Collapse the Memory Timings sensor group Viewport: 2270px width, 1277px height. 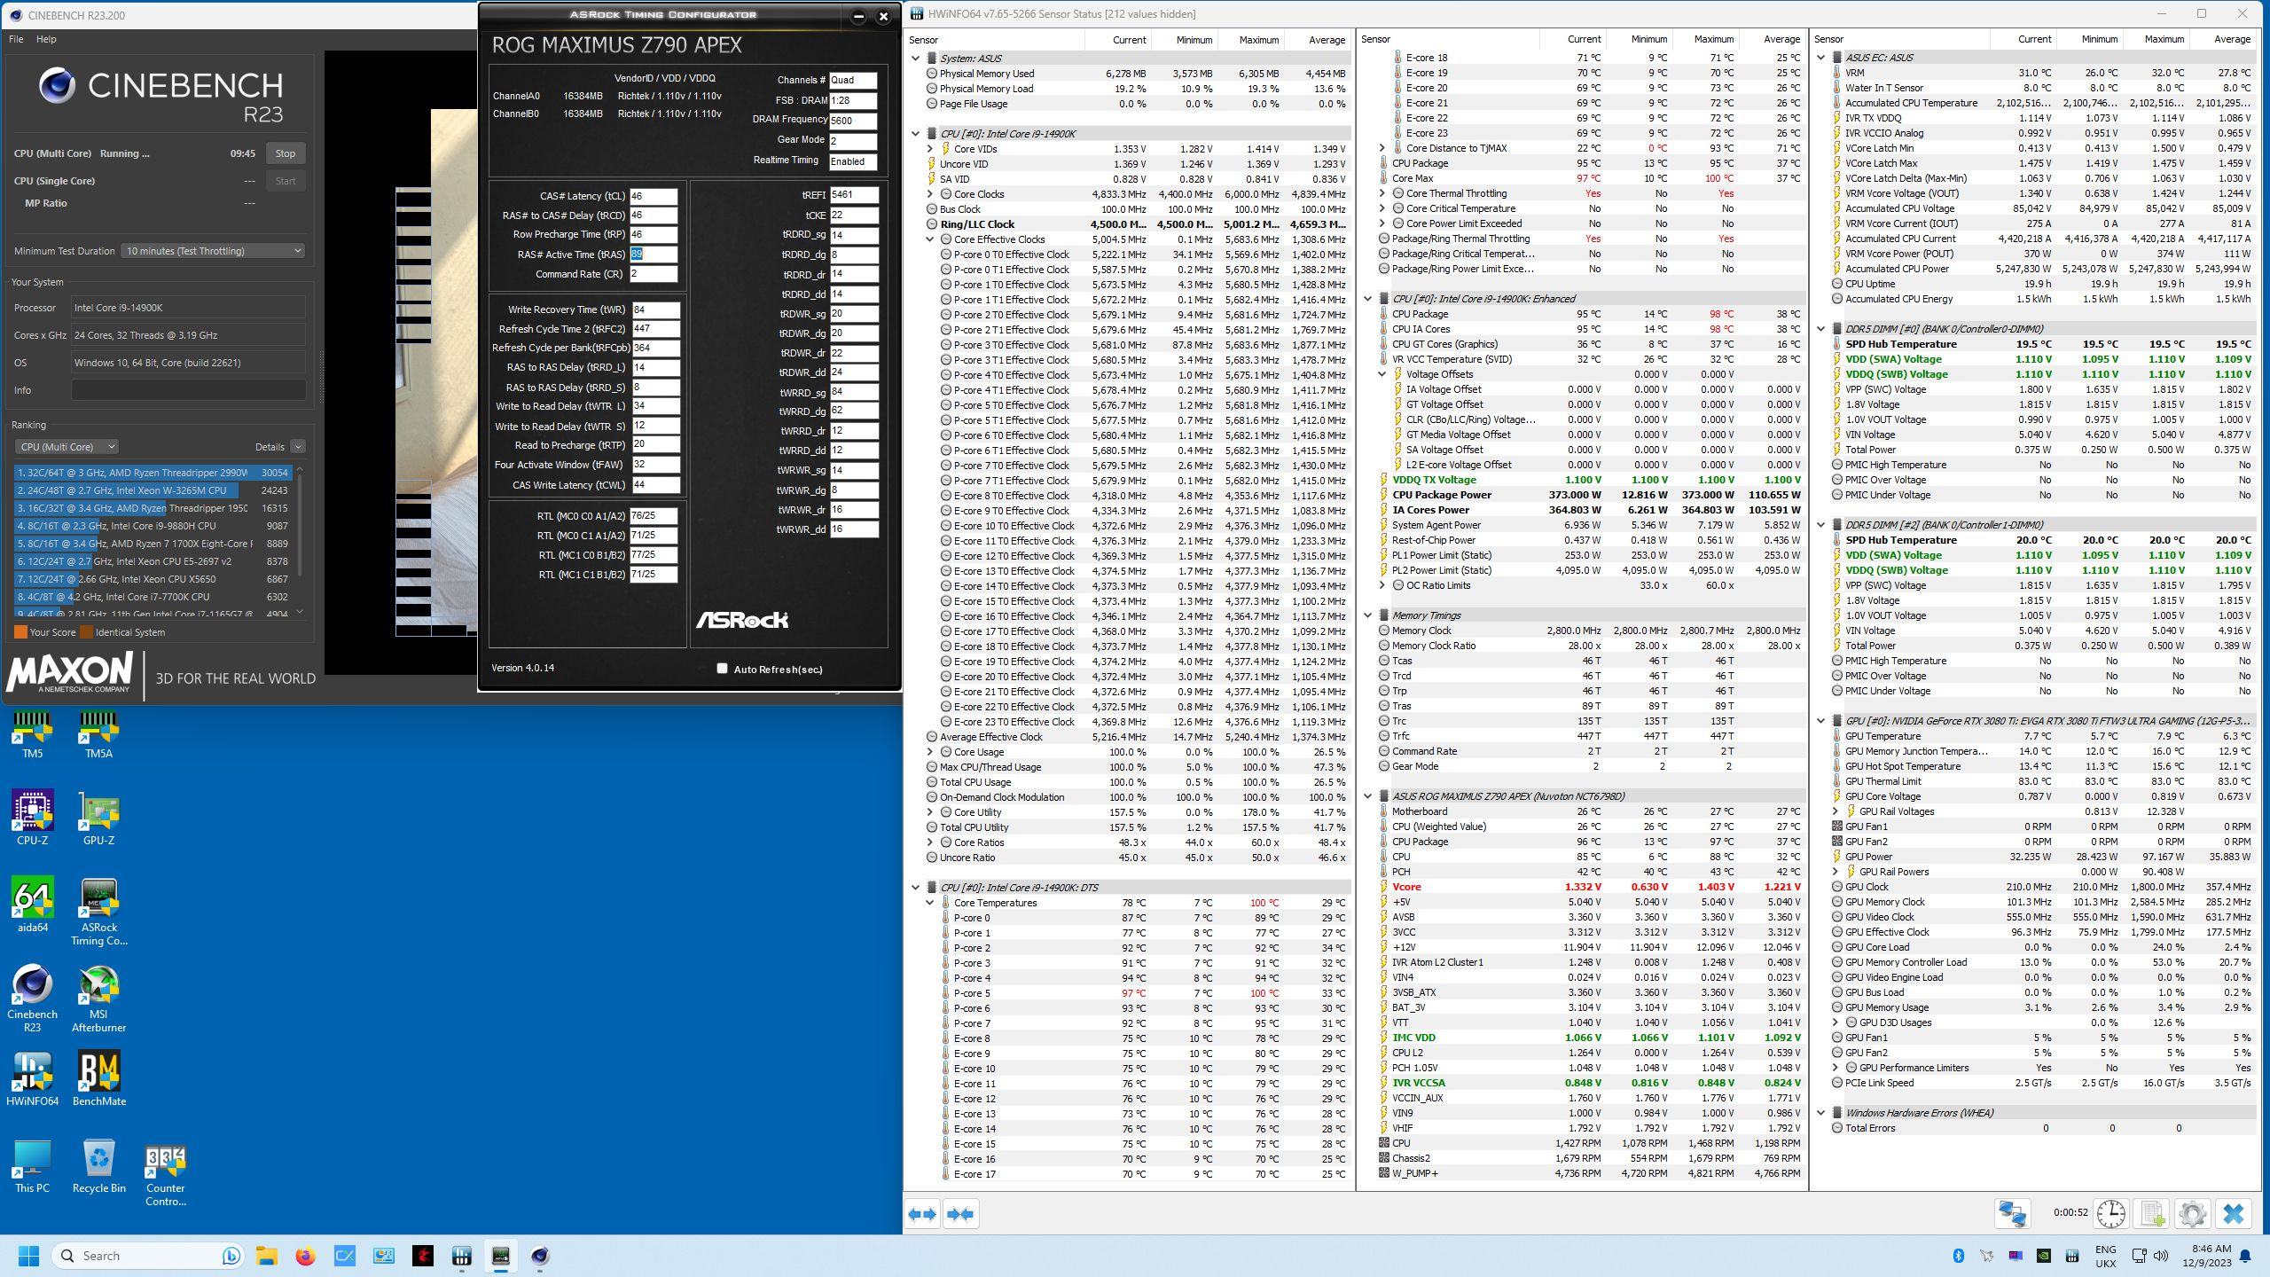coord(1367,615)
